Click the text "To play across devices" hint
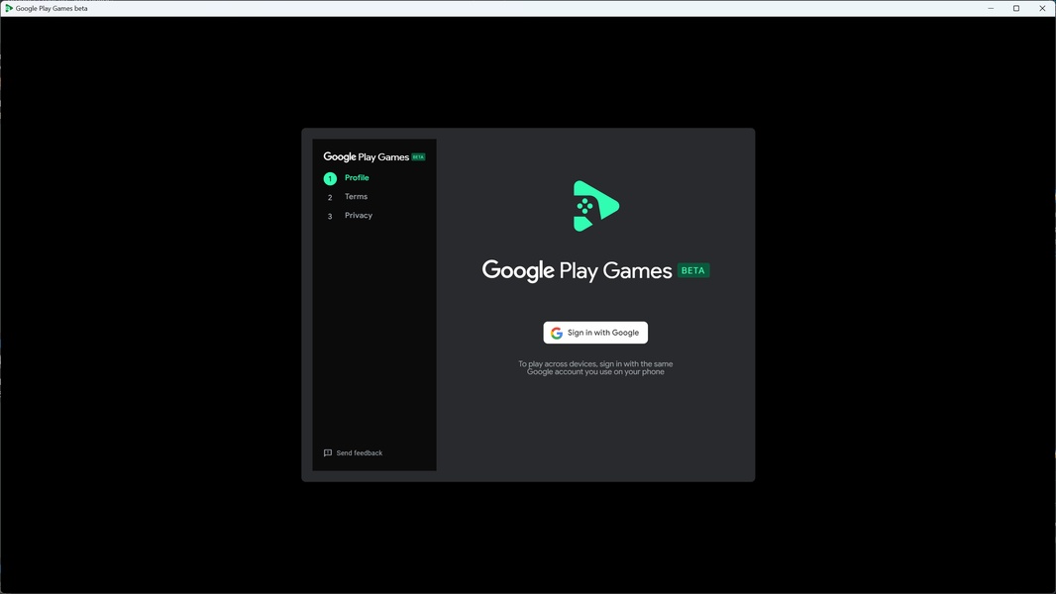The image size is (1056, 594). point(595,368)
